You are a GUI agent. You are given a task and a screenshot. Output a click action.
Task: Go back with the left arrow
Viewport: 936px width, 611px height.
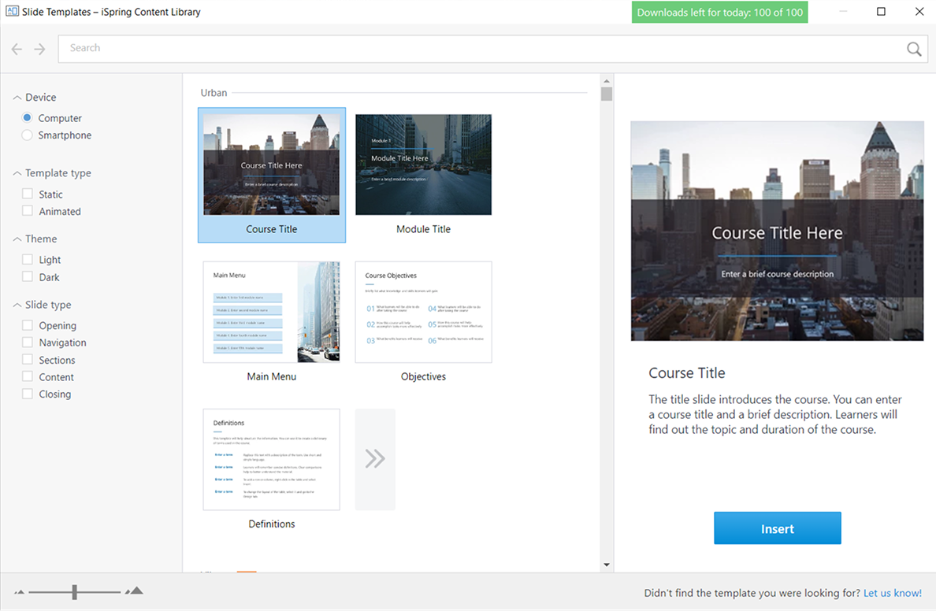click(17, 49)
